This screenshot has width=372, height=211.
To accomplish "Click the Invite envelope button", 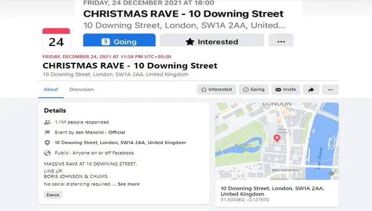I will tap(285, 90).
